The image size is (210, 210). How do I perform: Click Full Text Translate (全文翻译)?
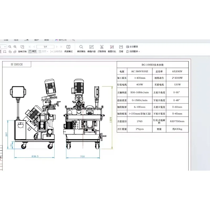[x=132, y=47]
